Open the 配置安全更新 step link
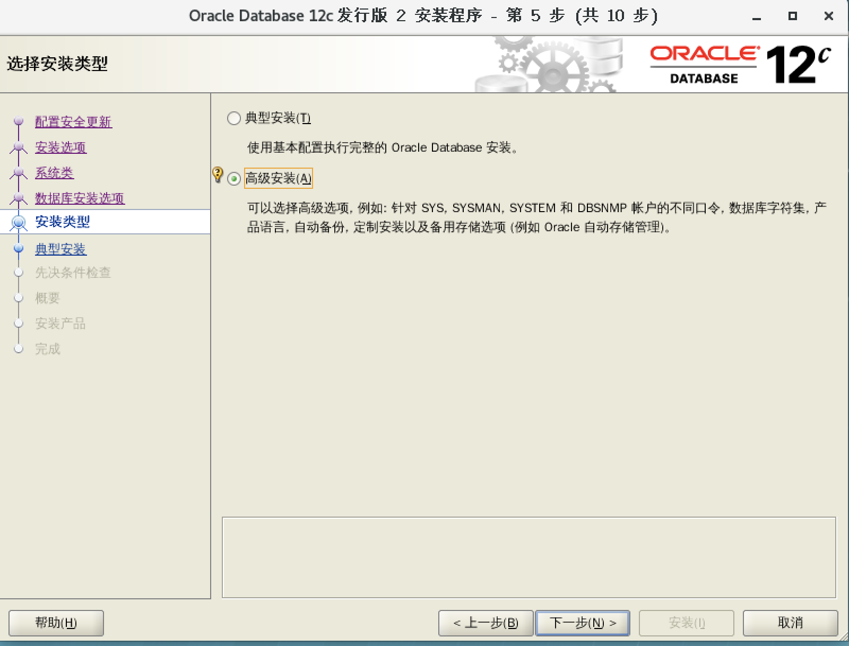849x646 pixels. [73, 122]
